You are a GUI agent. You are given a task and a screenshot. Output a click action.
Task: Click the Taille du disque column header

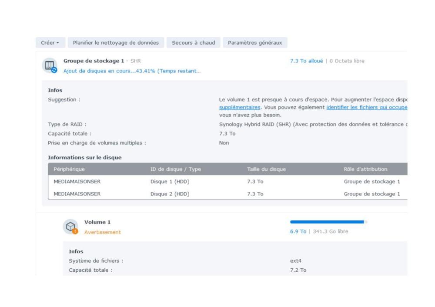[x=266, y=169]
